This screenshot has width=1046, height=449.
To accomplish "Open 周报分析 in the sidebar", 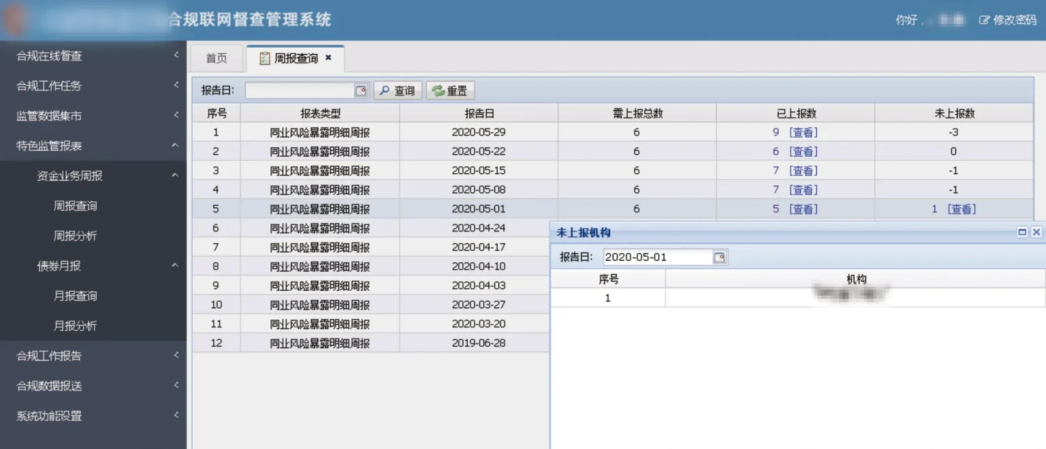I will click(x=75, y=236).
